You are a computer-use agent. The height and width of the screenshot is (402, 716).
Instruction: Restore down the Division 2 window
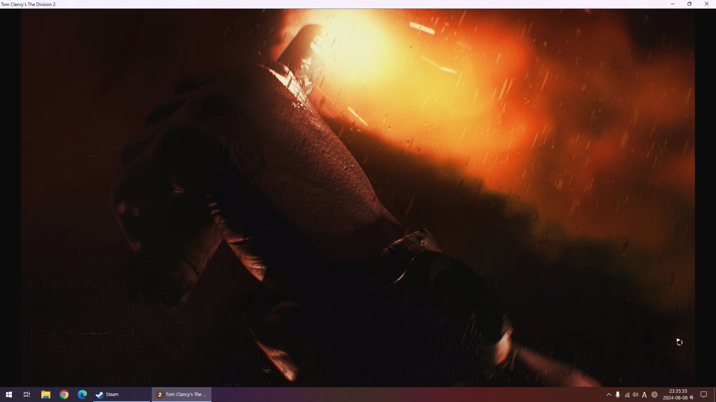click(x=690, y=4)
